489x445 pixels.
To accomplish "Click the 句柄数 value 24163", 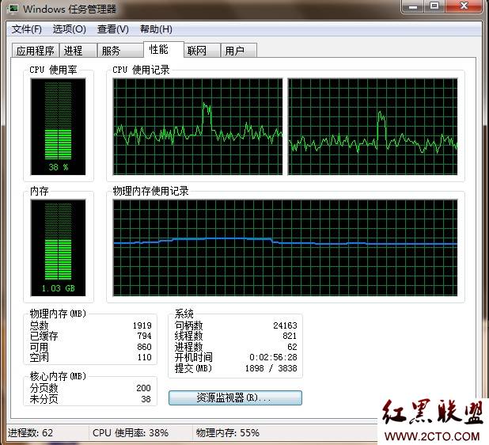I will click(285, 325).
